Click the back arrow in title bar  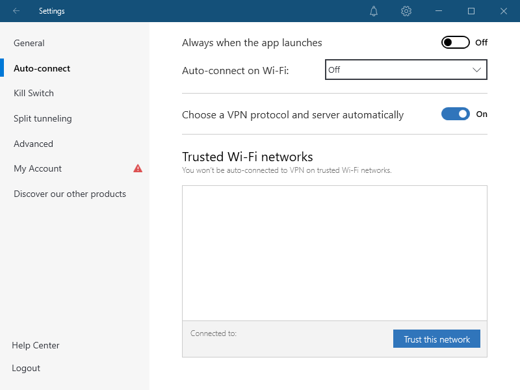[x=16, y=11]
